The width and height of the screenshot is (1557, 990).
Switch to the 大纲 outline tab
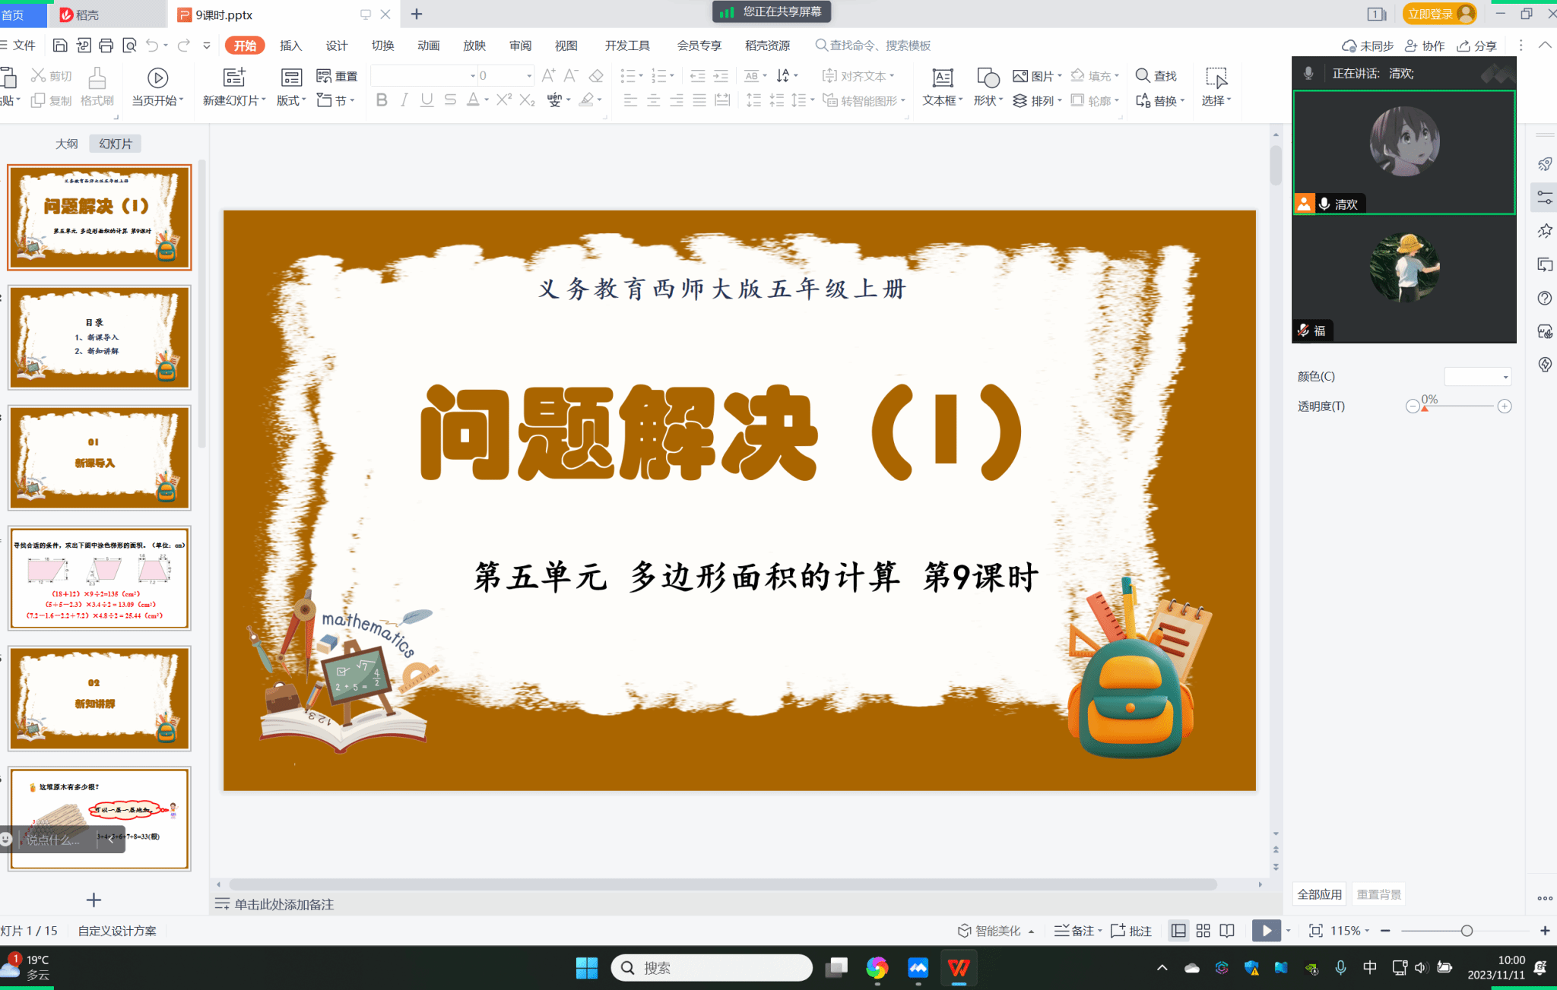[67, 144]
